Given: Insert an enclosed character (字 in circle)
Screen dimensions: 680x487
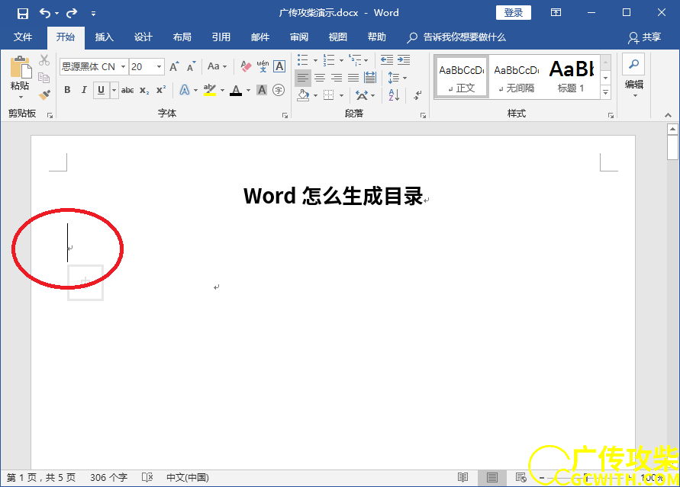Looking at the screenshot, I should click(279, 90).
